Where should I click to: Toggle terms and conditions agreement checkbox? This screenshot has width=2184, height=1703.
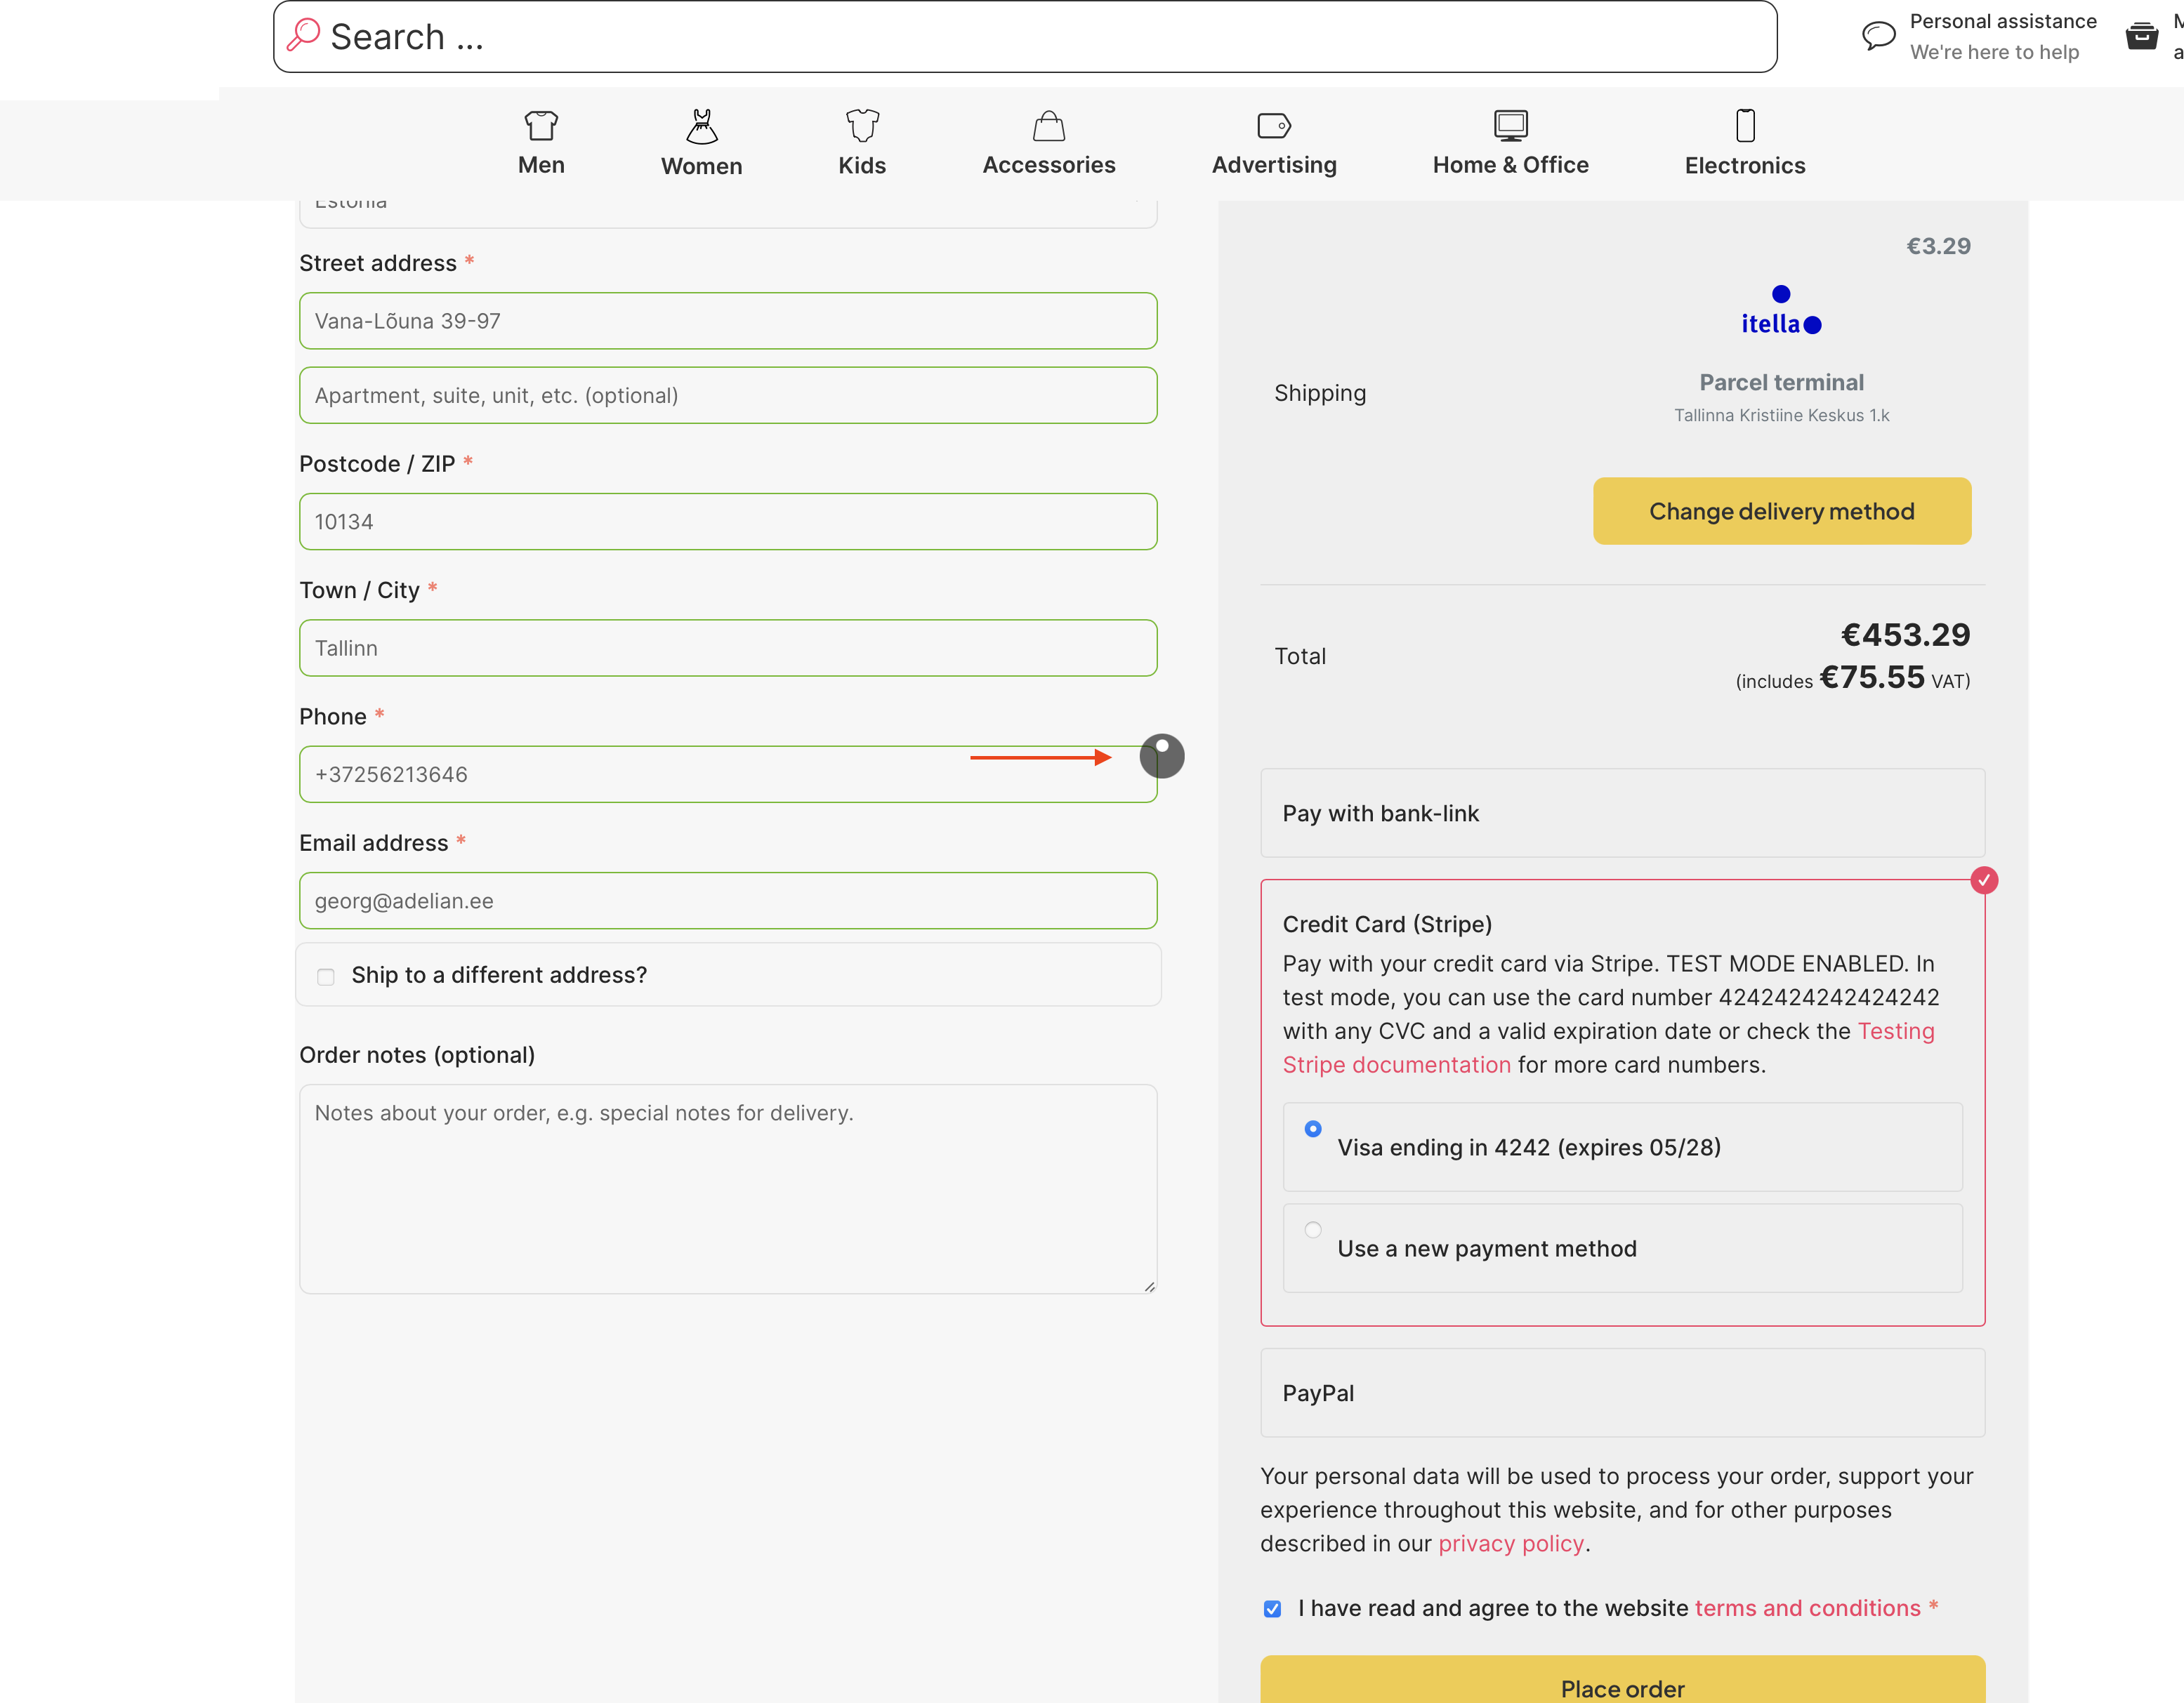(x=1271, y=1609)
